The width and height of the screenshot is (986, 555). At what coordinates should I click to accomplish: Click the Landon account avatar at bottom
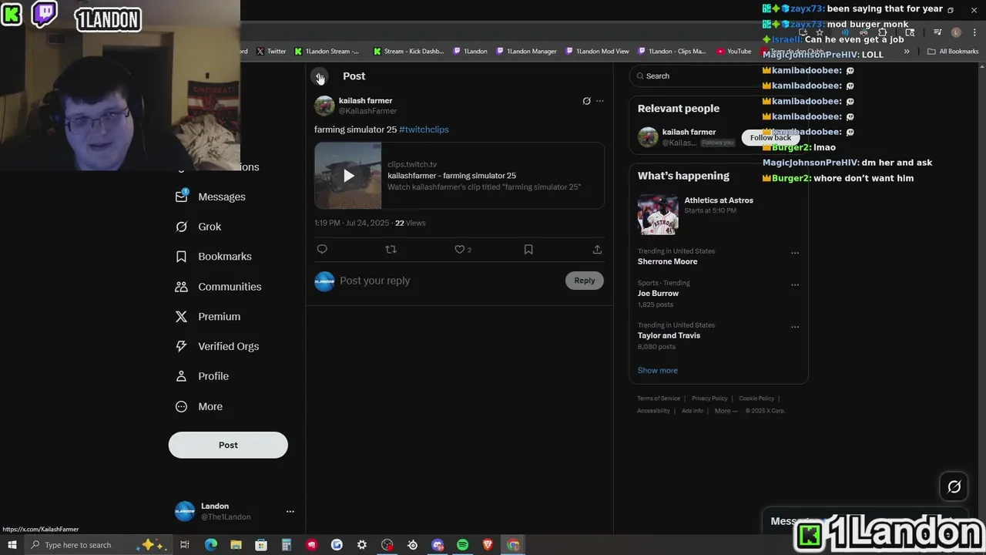[x=185, y=511]
